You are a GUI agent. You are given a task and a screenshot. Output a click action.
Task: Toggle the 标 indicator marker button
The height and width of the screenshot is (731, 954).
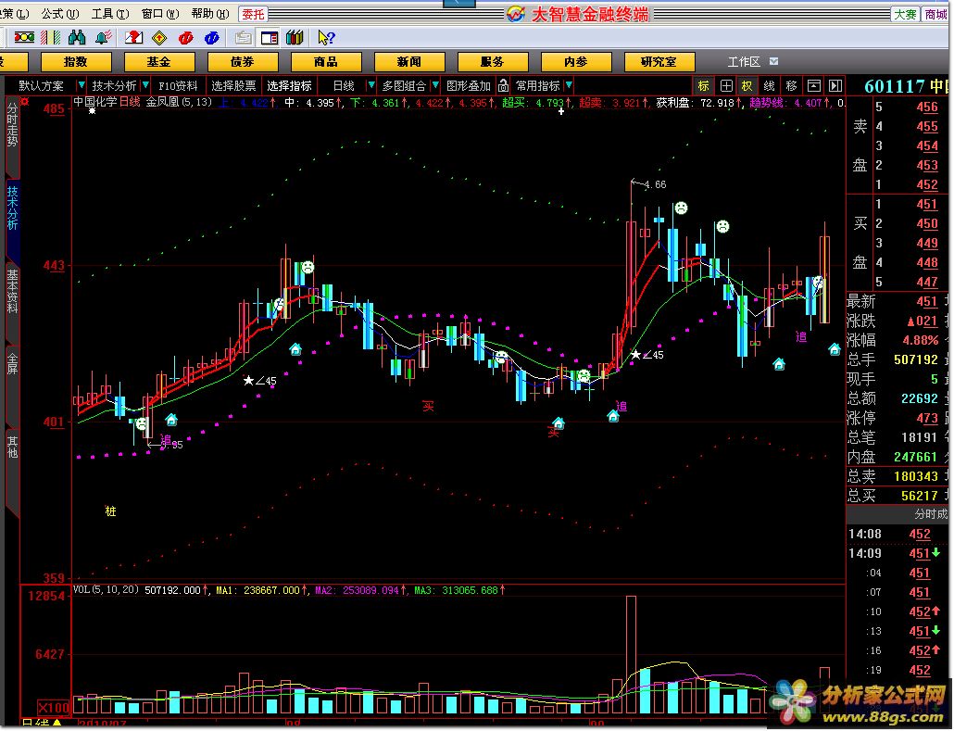pos(704,86)
